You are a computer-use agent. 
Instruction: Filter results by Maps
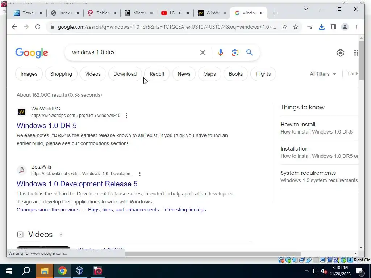[x=209, y=74]
